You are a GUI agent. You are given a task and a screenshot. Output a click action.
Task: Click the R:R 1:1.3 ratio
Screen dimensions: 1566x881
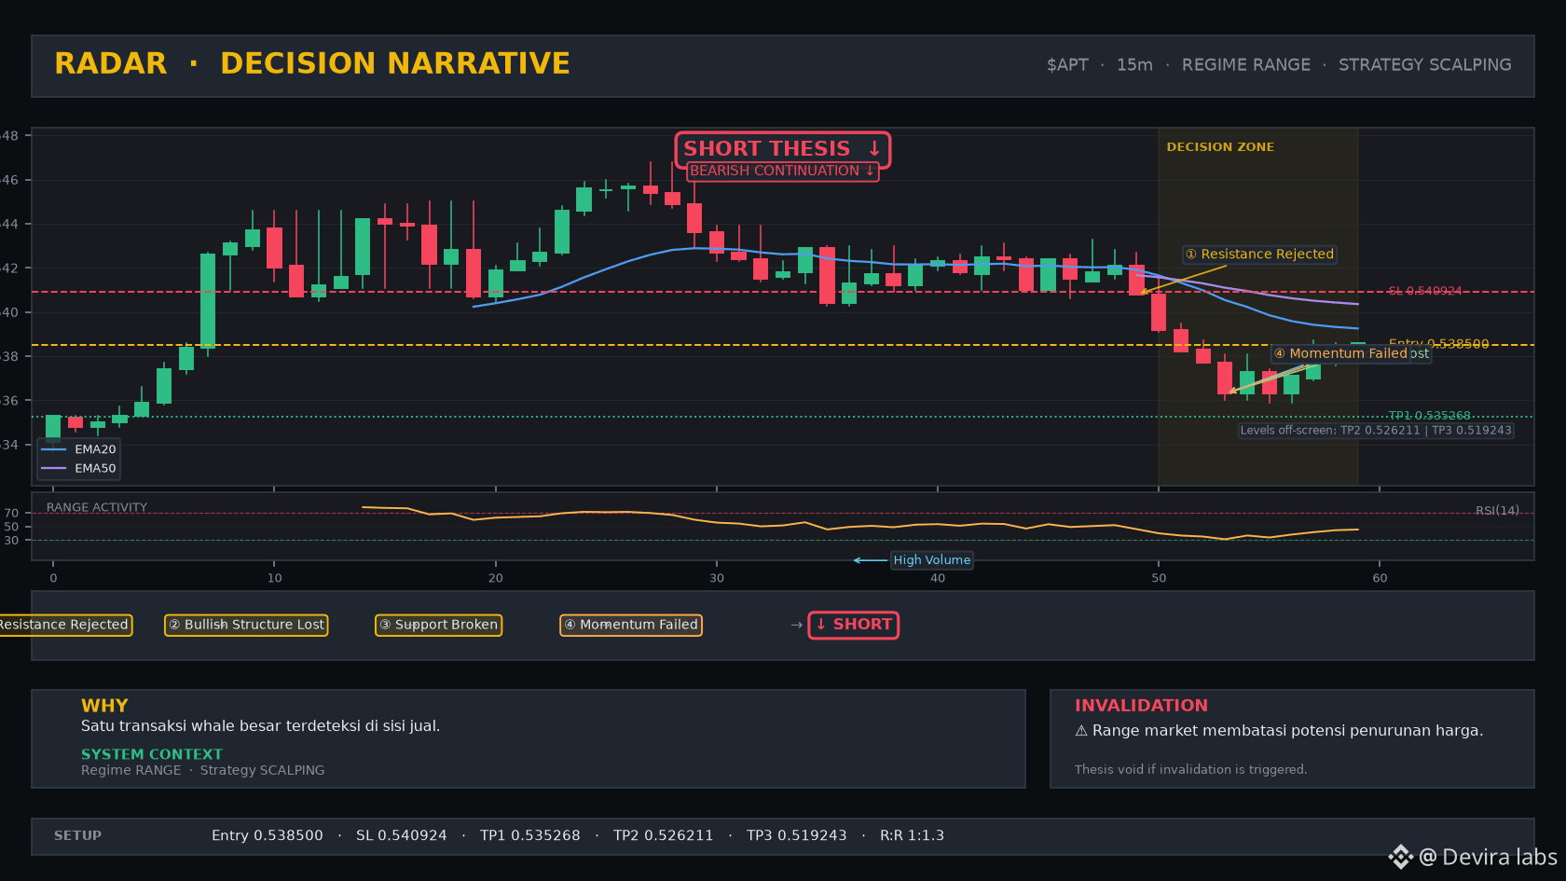point(912,835)
